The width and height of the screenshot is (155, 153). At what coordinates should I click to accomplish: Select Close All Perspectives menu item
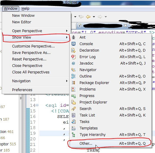click(31, 72)
